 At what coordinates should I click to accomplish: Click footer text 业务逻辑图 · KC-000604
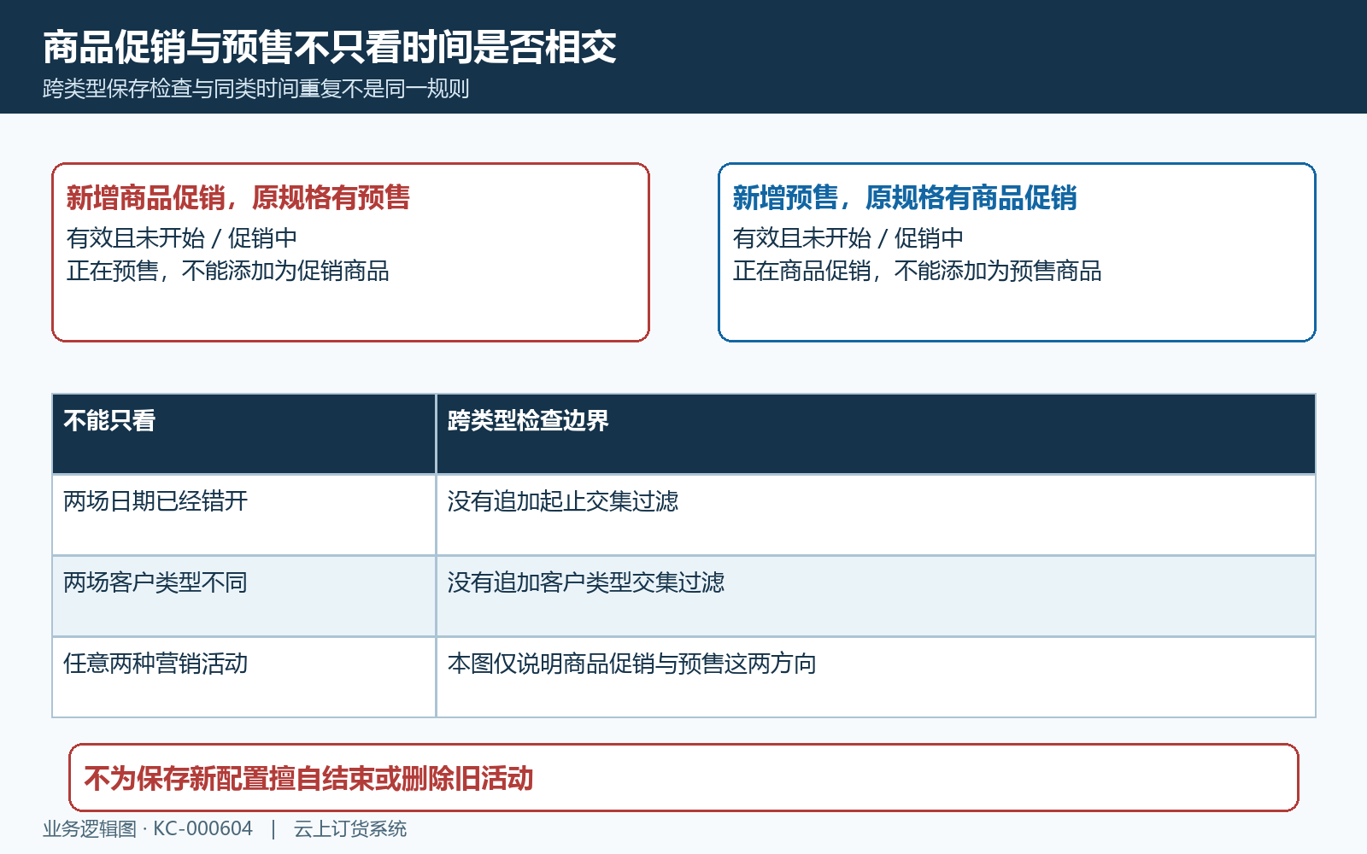(x=148, y=828)
